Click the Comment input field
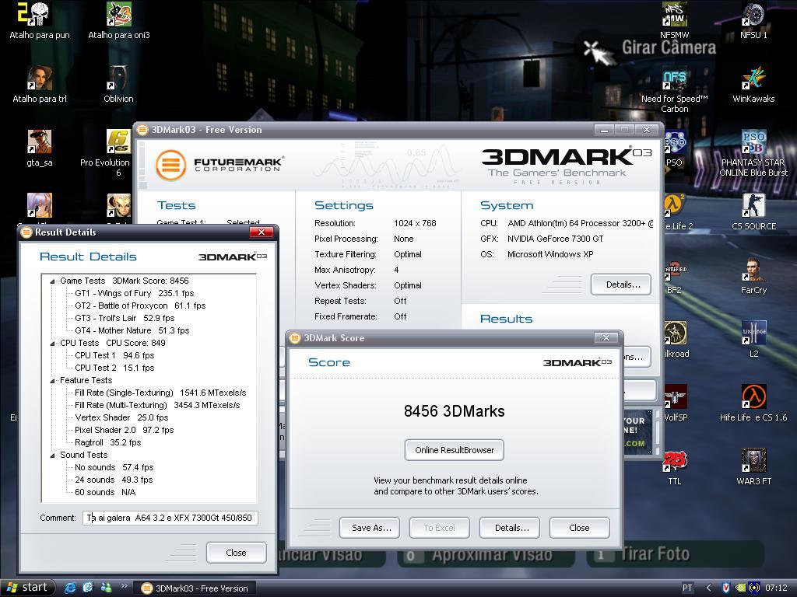Screen dimensions: 797x597 click(x=170, y=518)
